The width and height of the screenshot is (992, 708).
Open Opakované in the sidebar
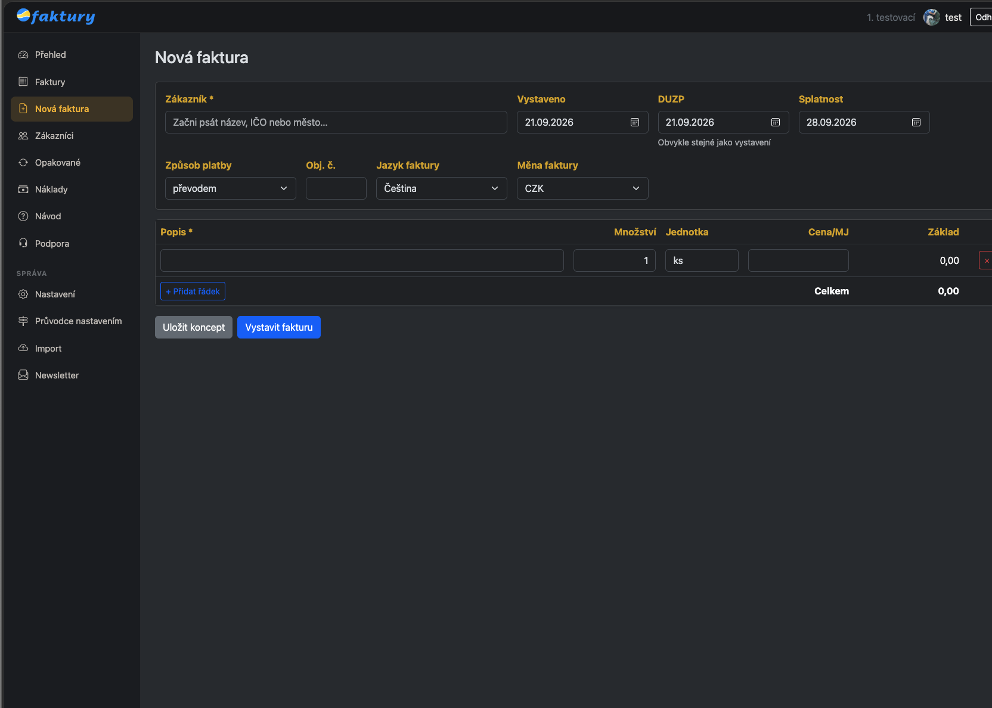click(x=72, y=163)
